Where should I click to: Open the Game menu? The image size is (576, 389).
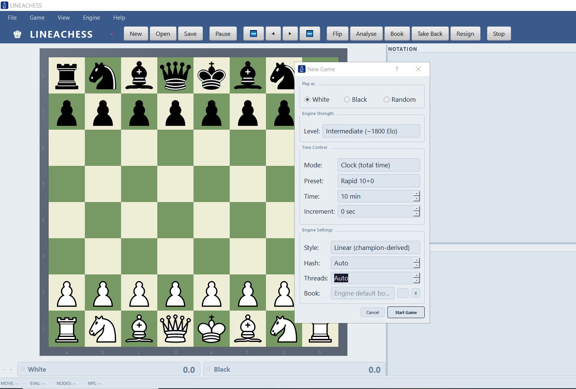click(x=37, y=17)
